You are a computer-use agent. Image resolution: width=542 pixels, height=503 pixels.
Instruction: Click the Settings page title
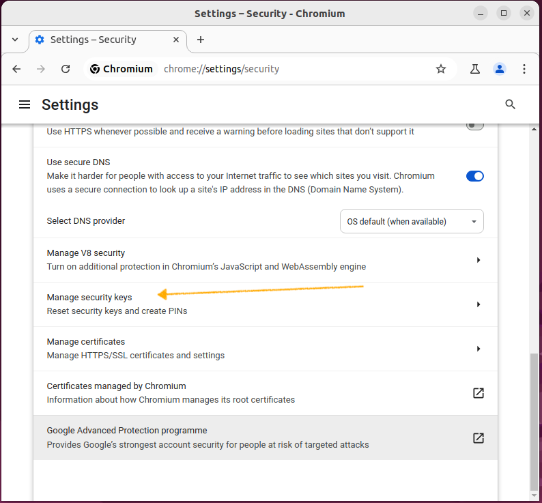click(x=70, y=104)
